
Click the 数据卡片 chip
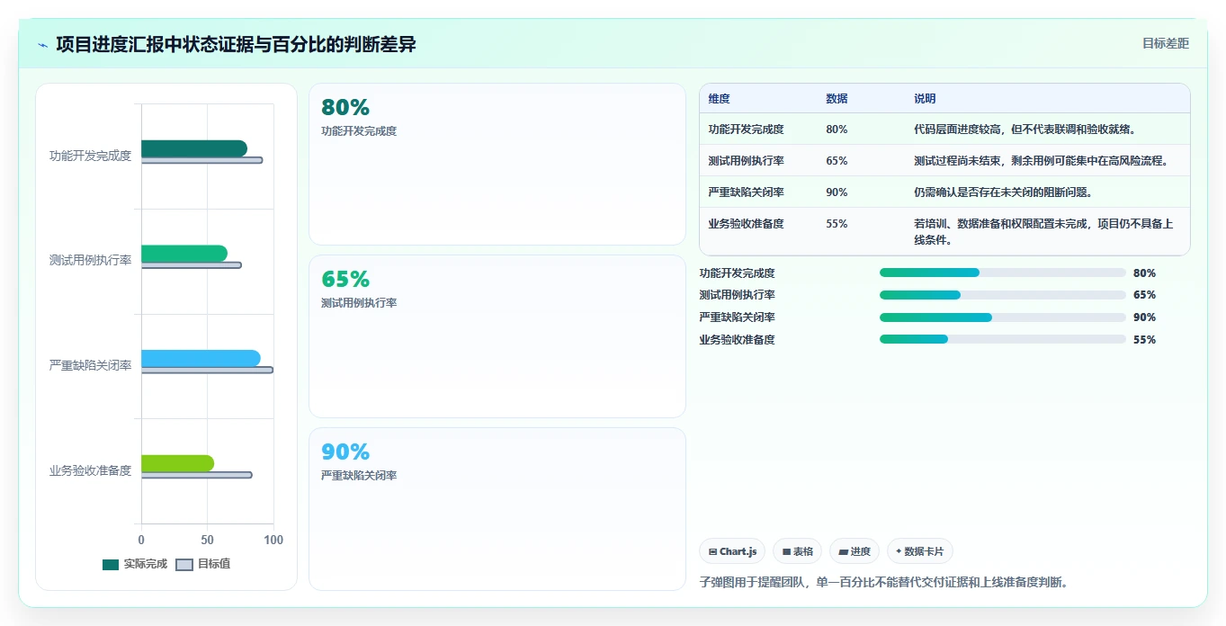tap(919, 551)
